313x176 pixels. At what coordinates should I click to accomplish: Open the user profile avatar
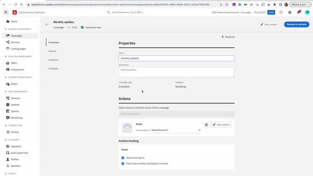307,13
